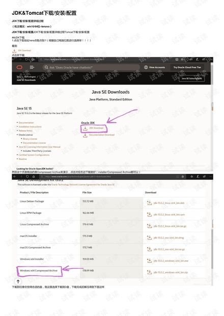Download jdk windows-x64_bin.zip file link
224x316 pixels.
(x=171, y=272)
